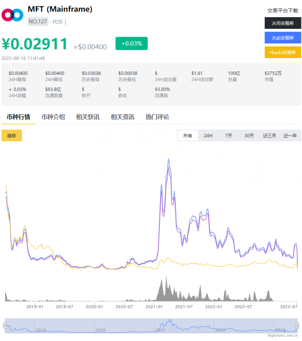The width and height of the screenshot is (302, 341).
Task: Click the navigator chart at 2020
Action: (x=100, y=330)
